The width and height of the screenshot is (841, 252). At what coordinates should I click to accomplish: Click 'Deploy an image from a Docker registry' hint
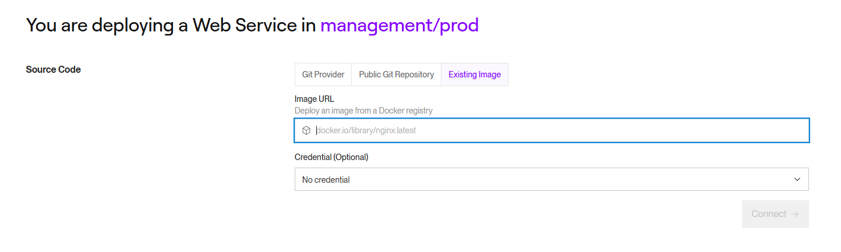tap(363, 111)
